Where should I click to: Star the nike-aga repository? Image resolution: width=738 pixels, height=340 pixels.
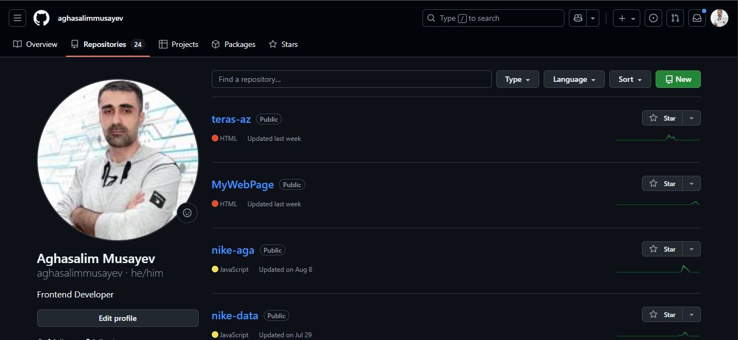click(662, 249)
